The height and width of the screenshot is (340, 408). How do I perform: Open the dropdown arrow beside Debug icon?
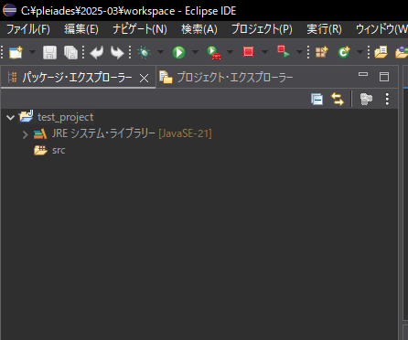(160, 52)
